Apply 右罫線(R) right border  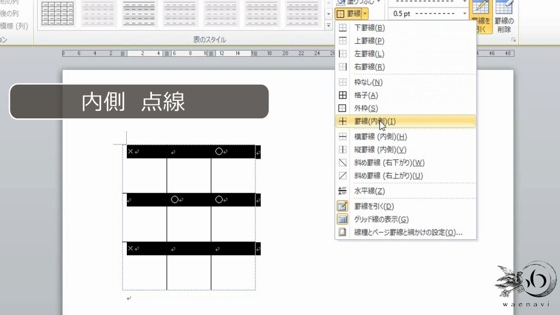pos(406,67)
